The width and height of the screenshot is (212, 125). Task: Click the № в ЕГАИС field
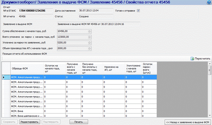coord(36,11)
